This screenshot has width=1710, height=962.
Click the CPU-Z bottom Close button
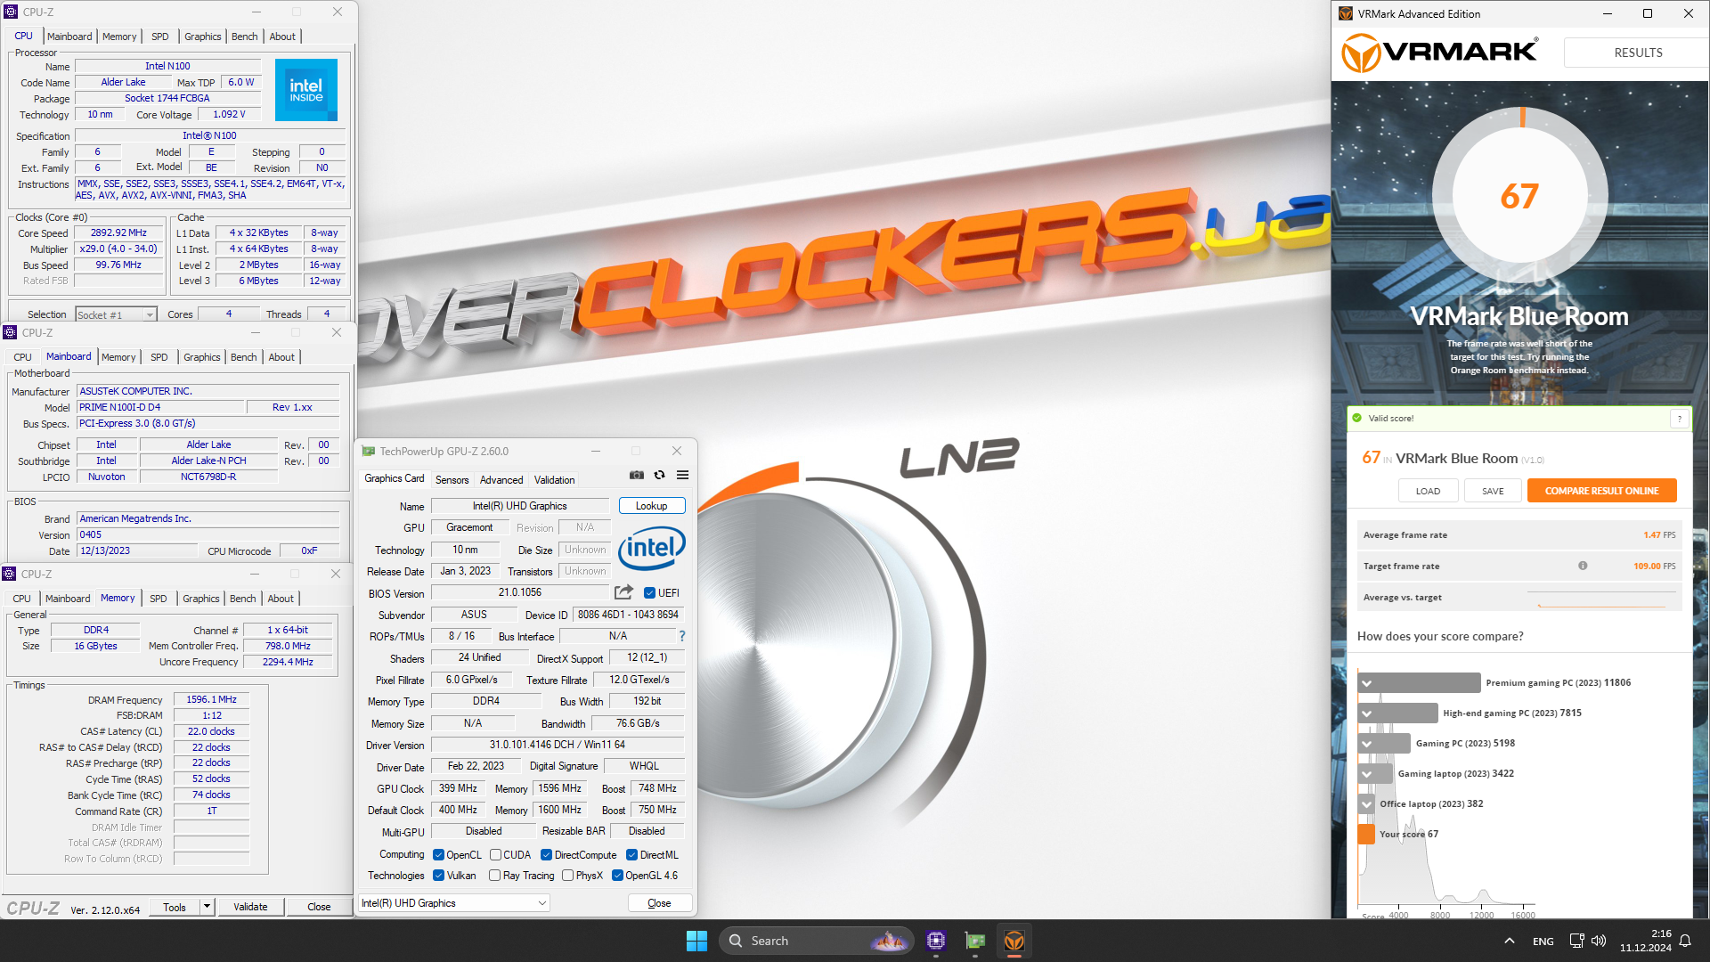[319, 907]
